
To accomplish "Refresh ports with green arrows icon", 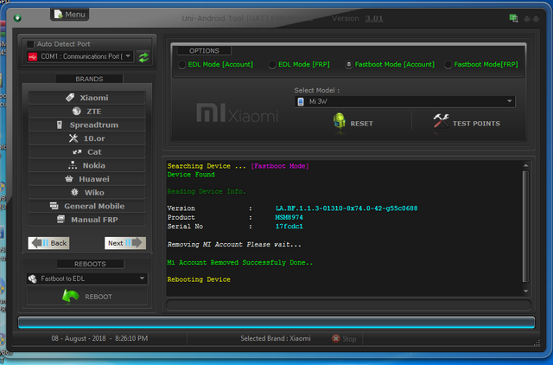I will (x=143, y=57).
